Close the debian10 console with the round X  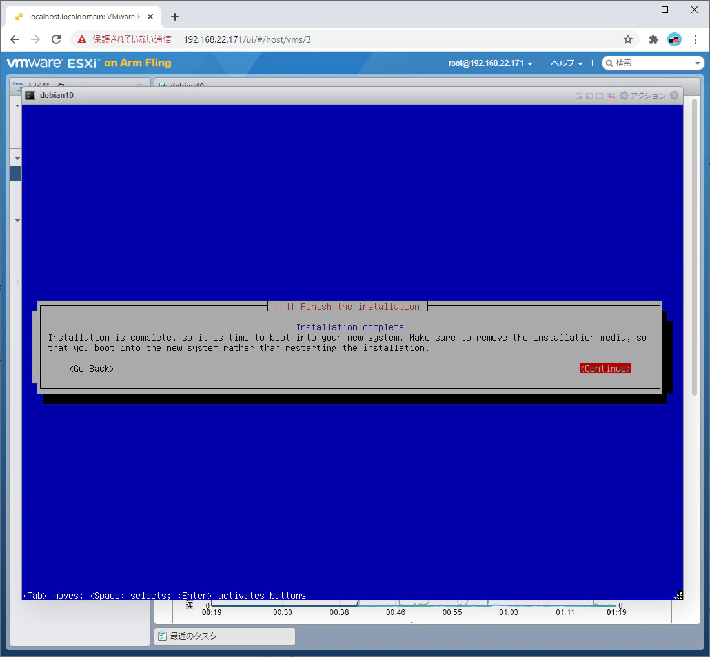coord(674,95)
